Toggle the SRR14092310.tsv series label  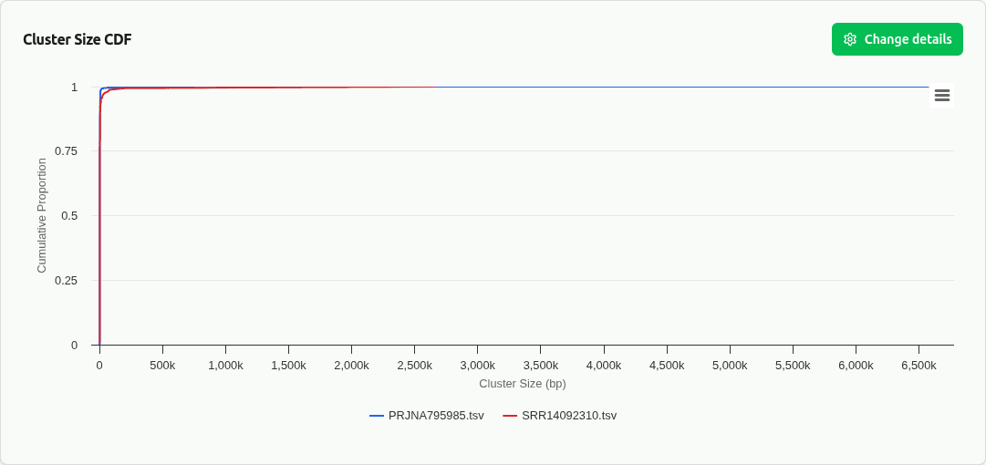click(x=569, y=416)
